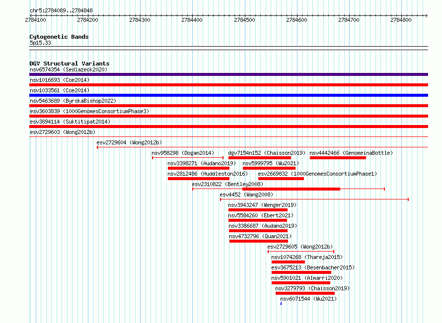Click esv2729605 (Wong2012b) label
The height and width of the screenshot is (323, 442).
[300, 247]
